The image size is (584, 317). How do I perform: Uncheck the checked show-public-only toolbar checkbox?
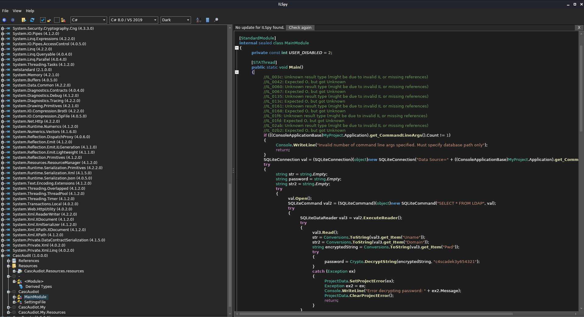pos(43,20)
